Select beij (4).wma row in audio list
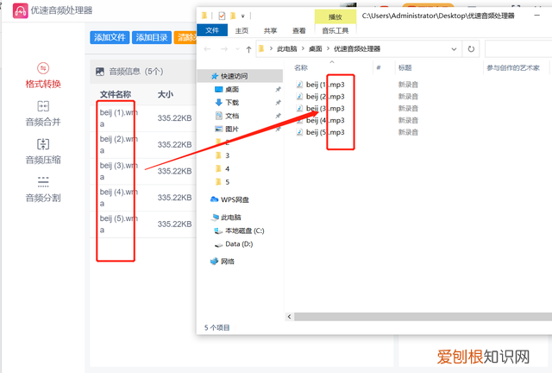The width and height of the screenshot is (552, 373). tap(144, 198)
